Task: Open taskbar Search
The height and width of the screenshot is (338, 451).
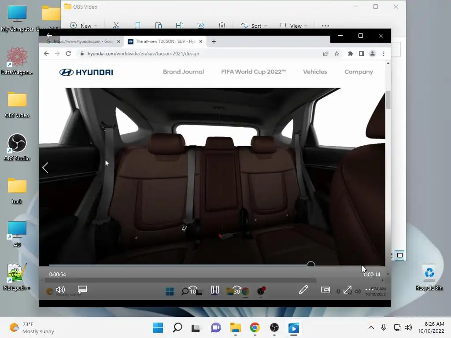Action: point(177,327)
